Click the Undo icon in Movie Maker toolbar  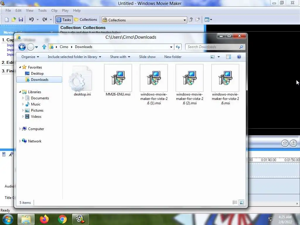click(x=31, y=20)
